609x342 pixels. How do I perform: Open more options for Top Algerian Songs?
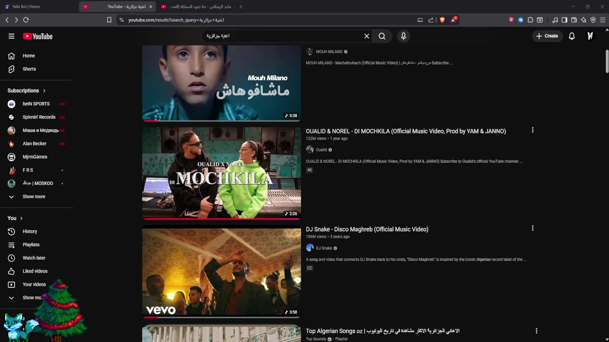click(x=536, y=331)
